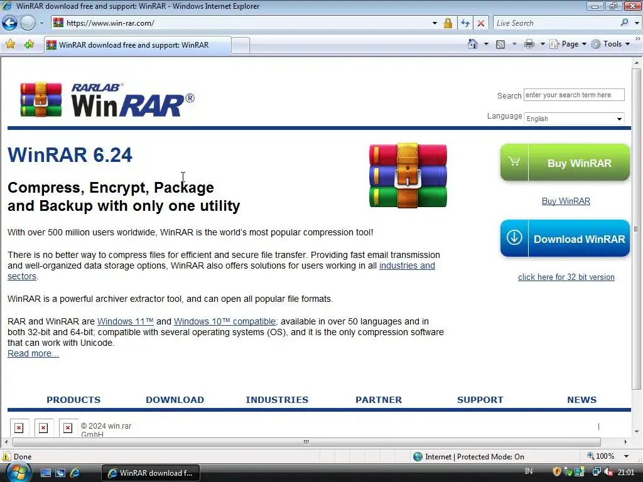The height and width of the screenshot is (482, 643).
Task: Click Show Desktop quick launch icon
Action: pyautogui.click(x=45, y=473)
